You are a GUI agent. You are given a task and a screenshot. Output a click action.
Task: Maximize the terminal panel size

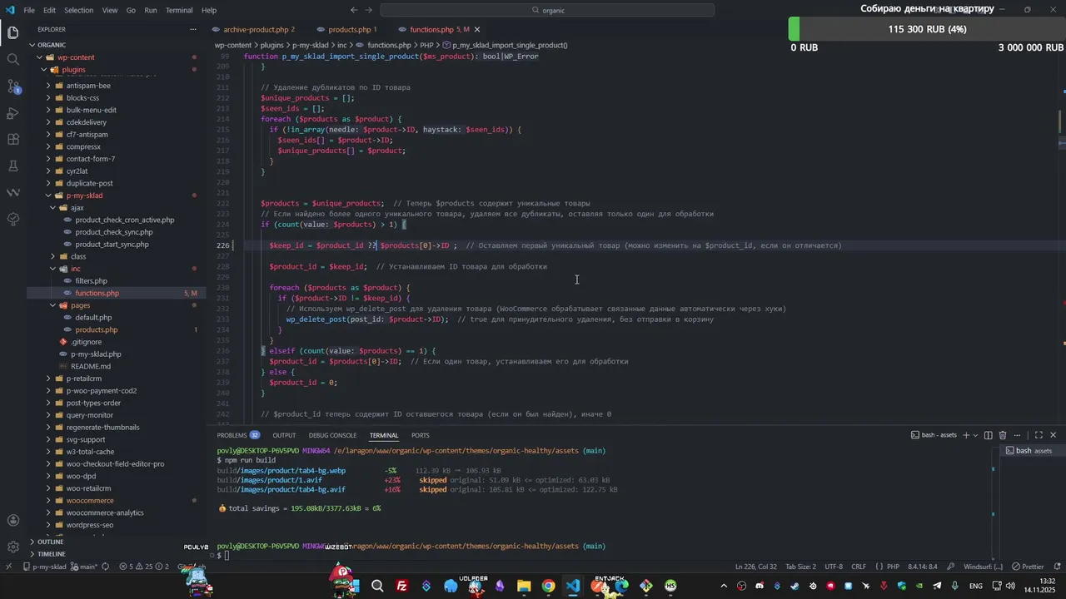coord(1039,435)
